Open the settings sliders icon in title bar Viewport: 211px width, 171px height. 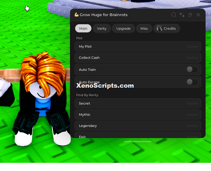click(182, 15)
